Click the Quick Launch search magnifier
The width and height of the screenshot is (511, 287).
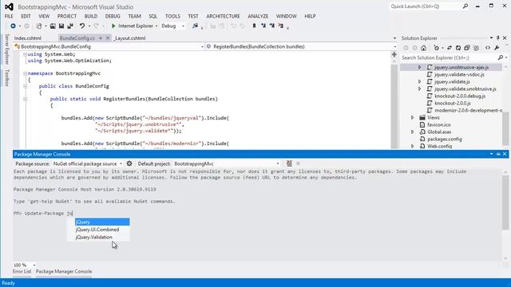point(465,6)
